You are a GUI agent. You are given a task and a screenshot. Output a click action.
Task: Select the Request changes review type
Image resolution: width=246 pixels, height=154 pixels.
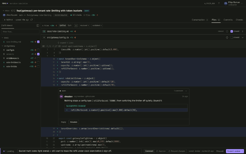(x=177, y=151)
